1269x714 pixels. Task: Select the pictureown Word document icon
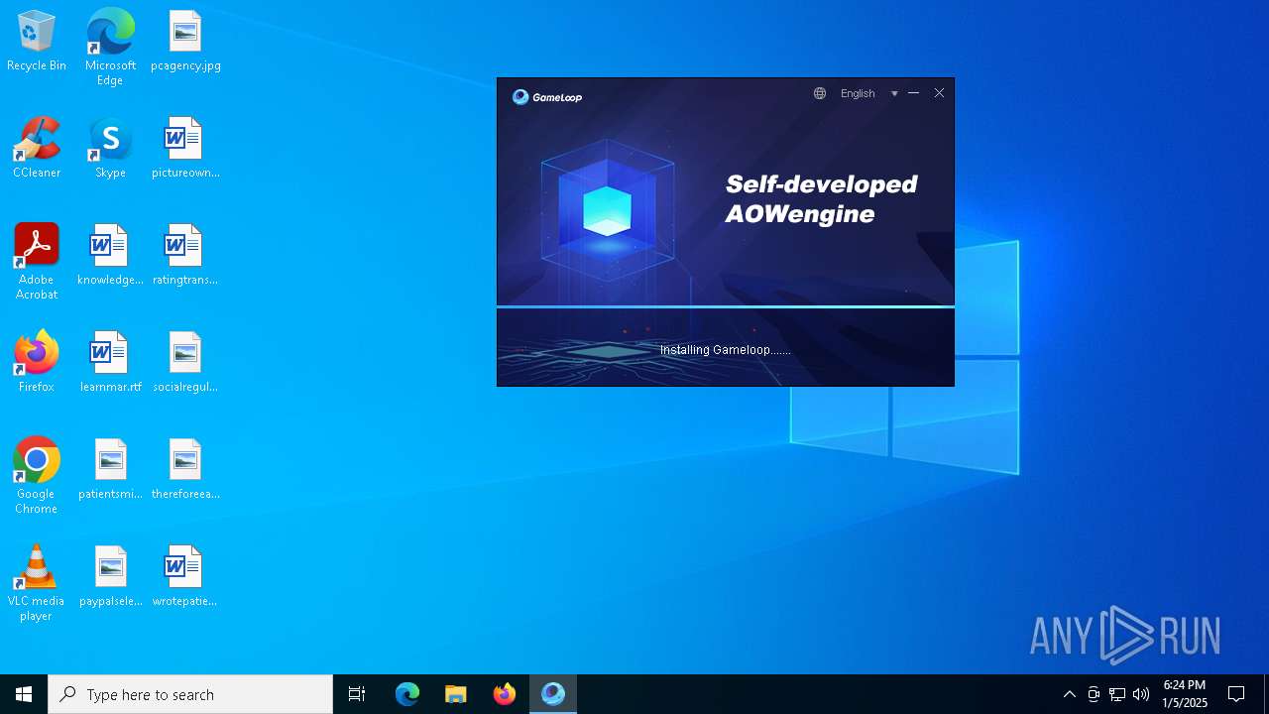point(185,148)
